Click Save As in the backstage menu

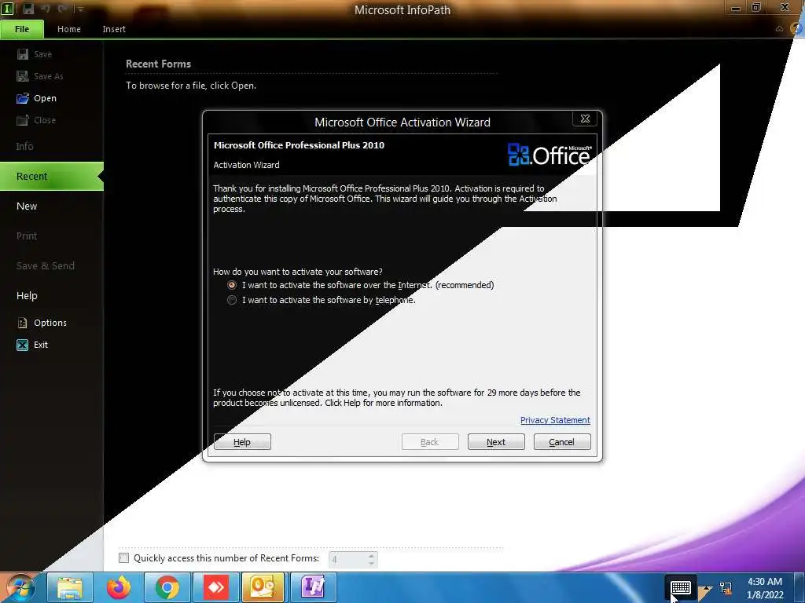[40, 76]
